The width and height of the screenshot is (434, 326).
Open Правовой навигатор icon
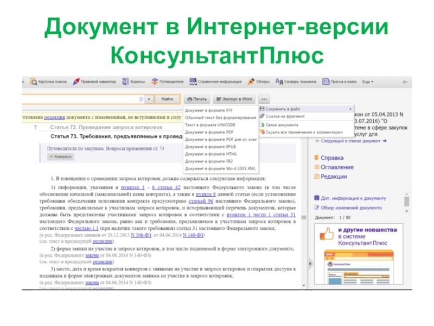(76, 81)
